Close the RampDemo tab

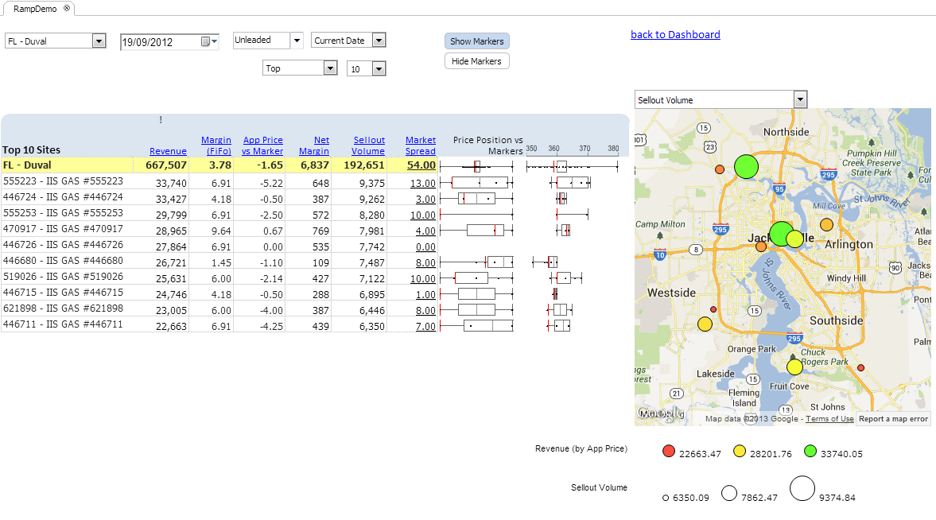[67, 8]
